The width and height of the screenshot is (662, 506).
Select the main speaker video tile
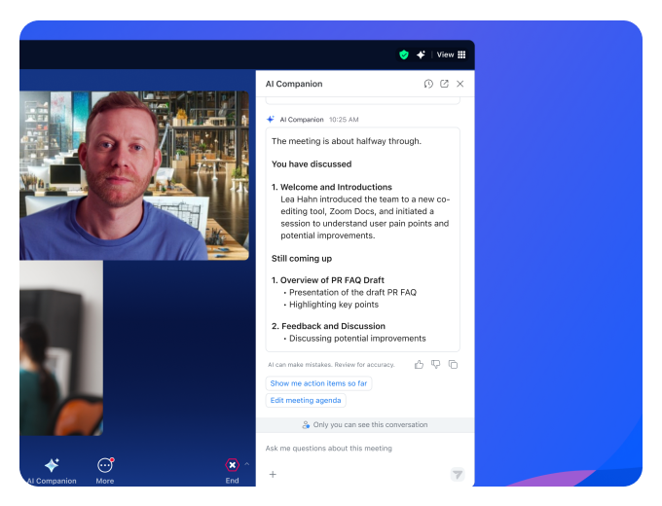tap(134, 175)
